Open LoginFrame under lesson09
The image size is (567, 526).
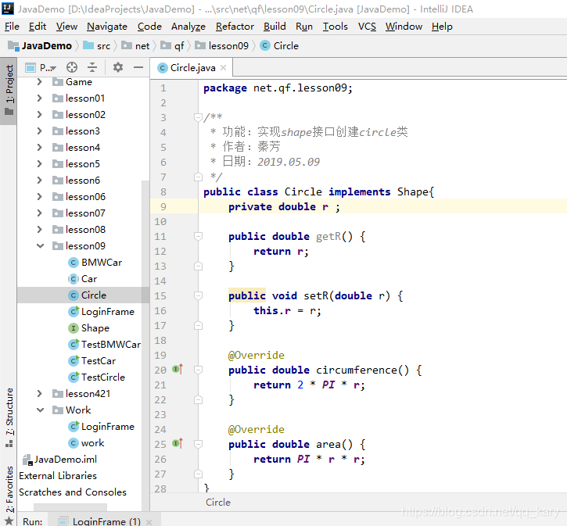pos(101,312)
